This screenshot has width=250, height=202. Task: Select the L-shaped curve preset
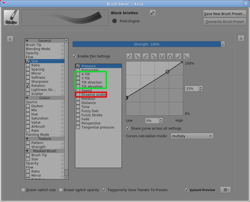(186, 56)
